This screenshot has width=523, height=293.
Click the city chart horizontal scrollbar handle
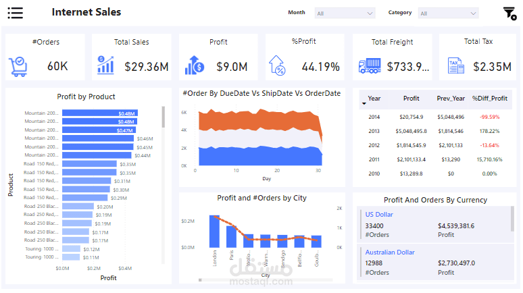(x=200, y=280)
